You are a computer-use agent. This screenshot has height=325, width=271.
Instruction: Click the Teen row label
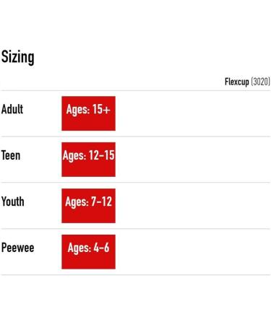point(11,155)
